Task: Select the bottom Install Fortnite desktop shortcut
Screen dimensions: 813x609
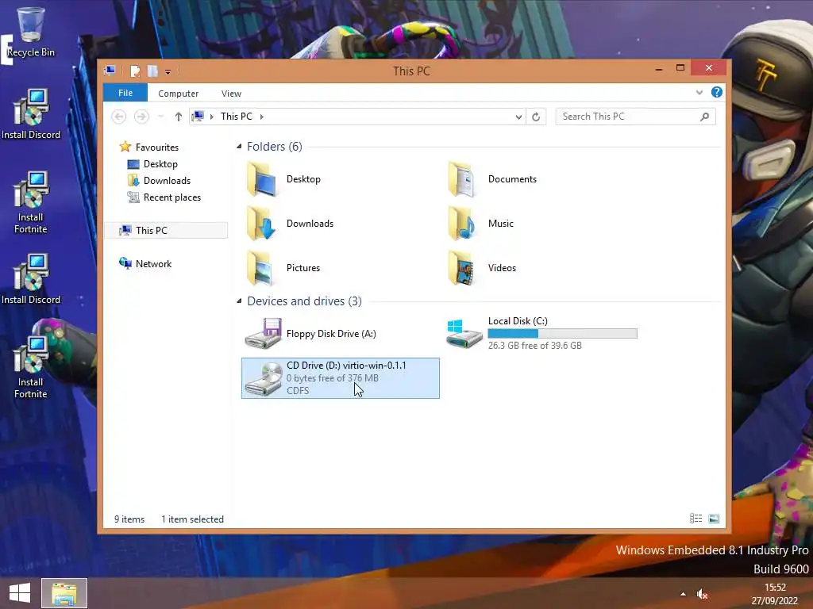Action: click(x=31, y=367)
